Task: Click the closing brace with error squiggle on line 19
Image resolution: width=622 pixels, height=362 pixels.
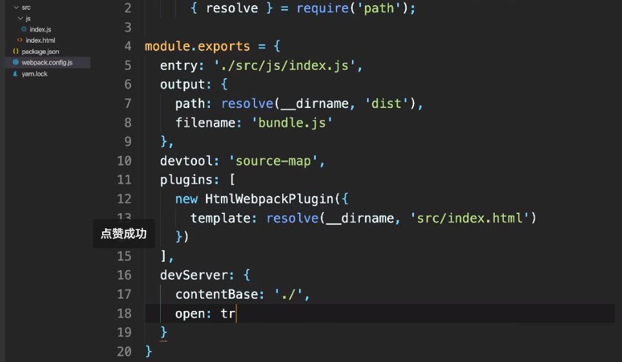Action: (x=163, y=332)
